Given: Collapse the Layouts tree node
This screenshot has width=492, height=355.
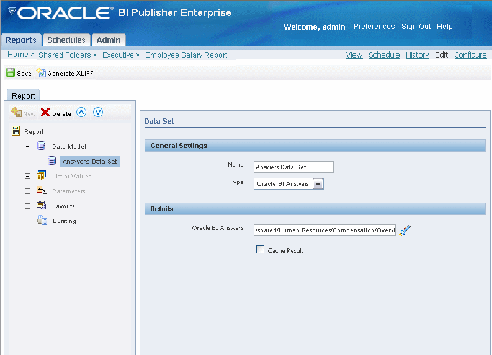Looking at the screenshot, I should [x=28, y=206].
